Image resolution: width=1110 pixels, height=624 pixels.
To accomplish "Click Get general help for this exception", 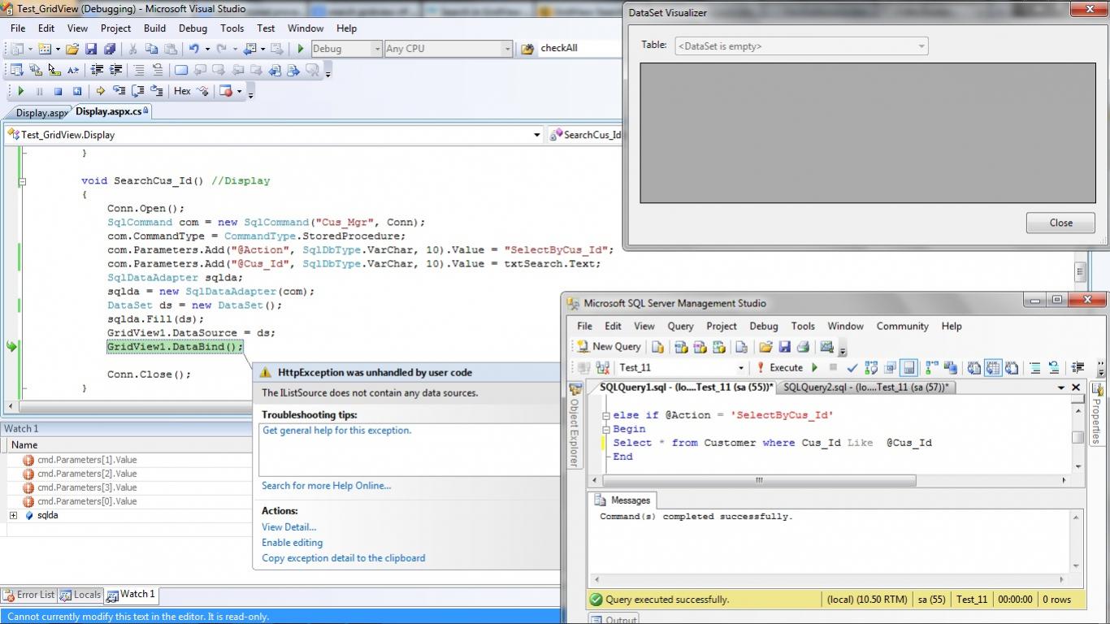I will [x=336, y=431].
